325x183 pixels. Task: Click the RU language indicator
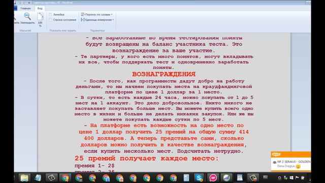[x=265, y=177]
